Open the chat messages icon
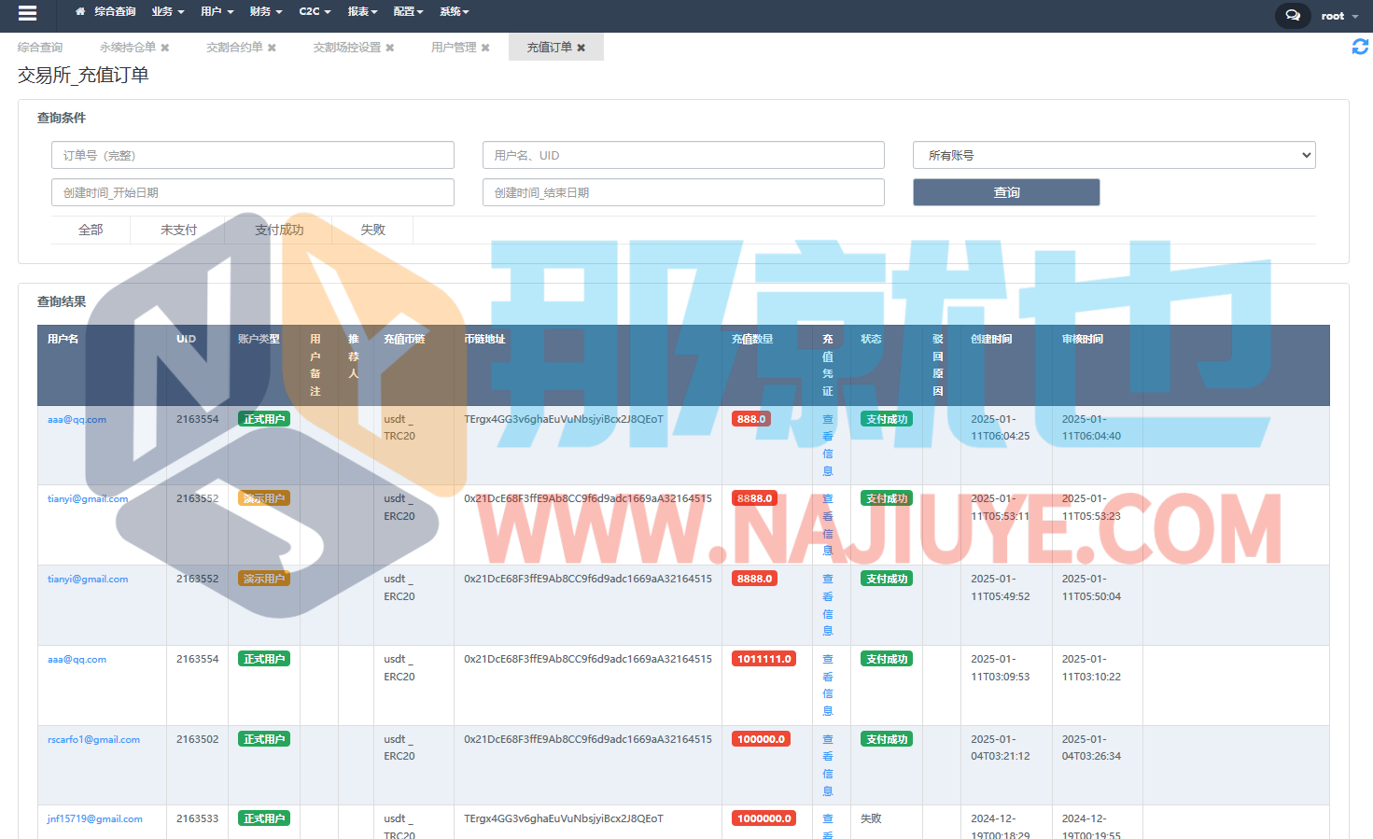This screenshot has width=1373, height=839. (1292, 16)
